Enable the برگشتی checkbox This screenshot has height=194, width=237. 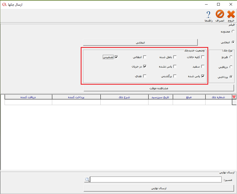point(175,77)
